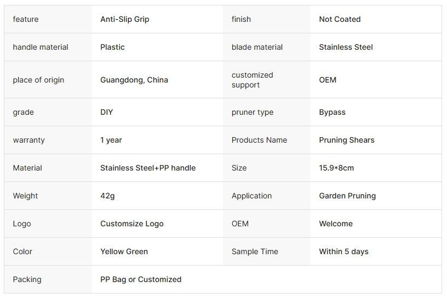
Task: Select the 'Not Coated' finish value
Action: (x=339, y=19)
